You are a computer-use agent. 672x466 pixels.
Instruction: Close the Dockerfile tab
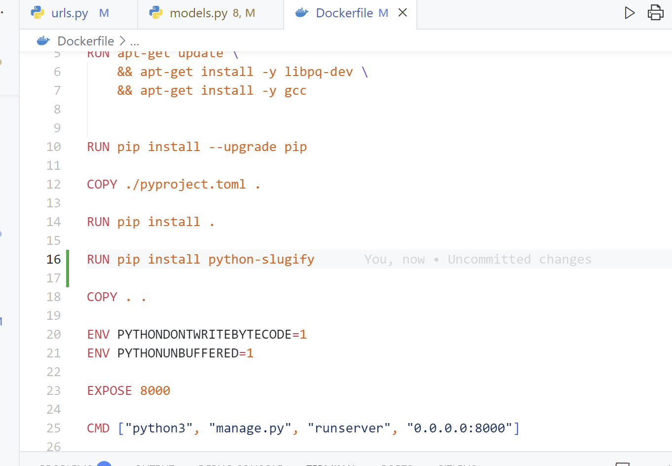coord(403,13)
